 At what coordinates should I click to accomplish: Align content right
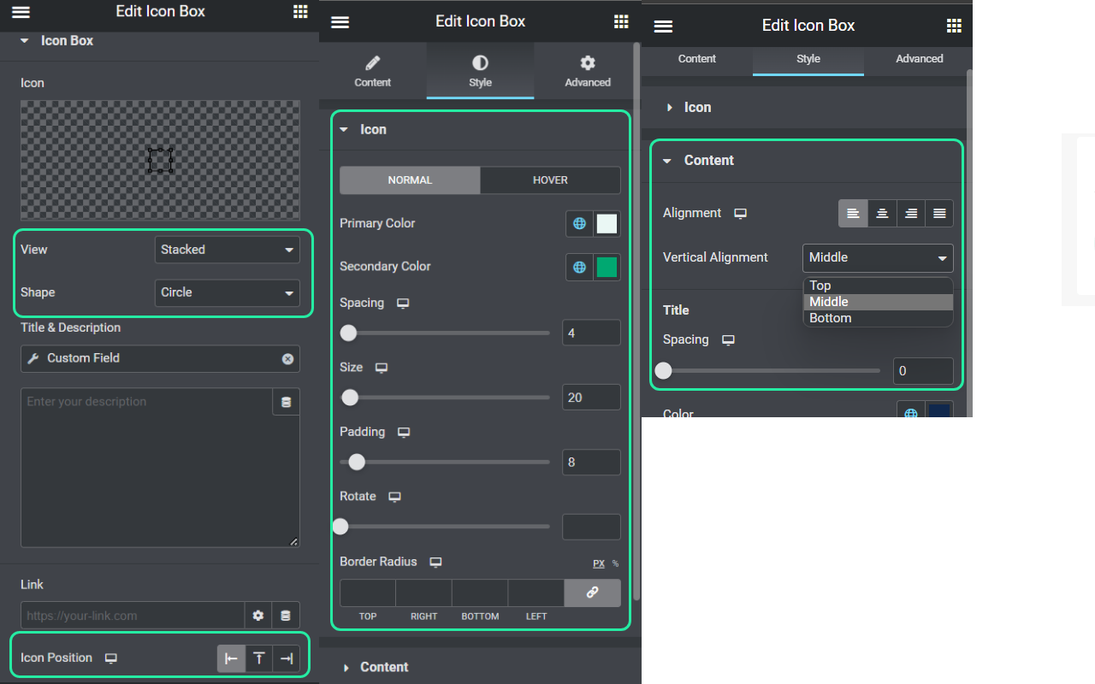click(x=911, y=213)
